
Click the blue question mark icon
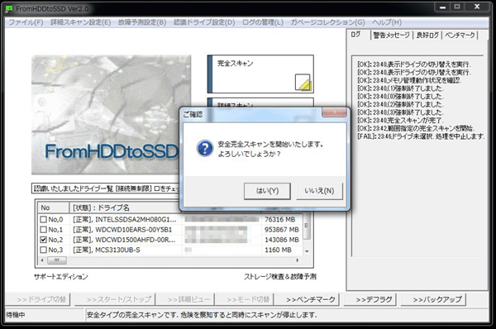pos(205,148)
